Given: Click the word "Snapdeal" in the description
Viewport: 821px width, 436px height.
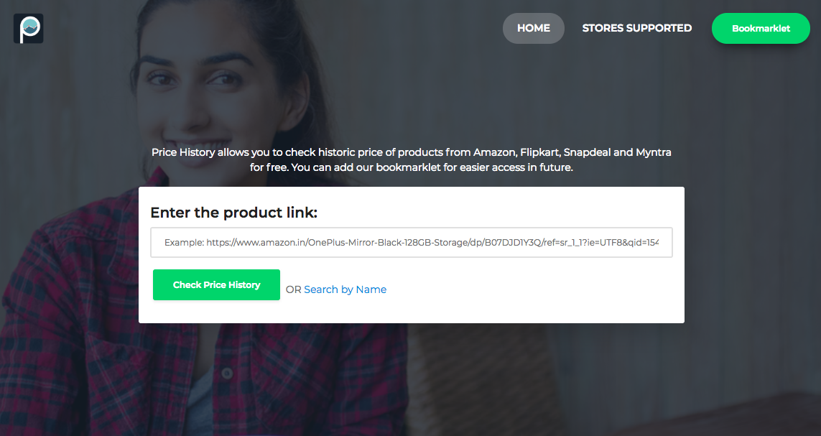Looking at the screenshot, I should click(587, 152).
